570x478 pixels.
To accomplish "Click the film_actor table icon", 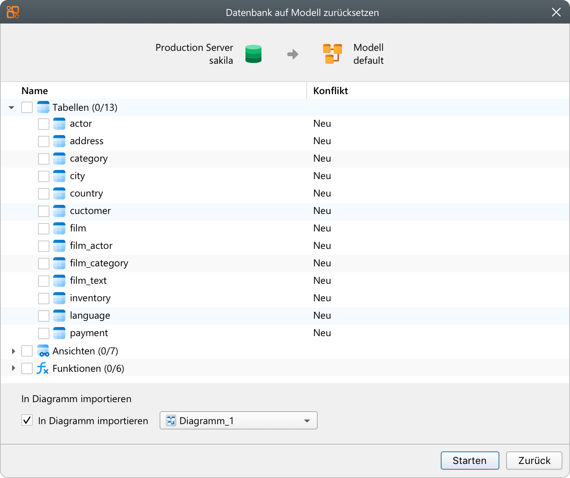I will (59, 246).
